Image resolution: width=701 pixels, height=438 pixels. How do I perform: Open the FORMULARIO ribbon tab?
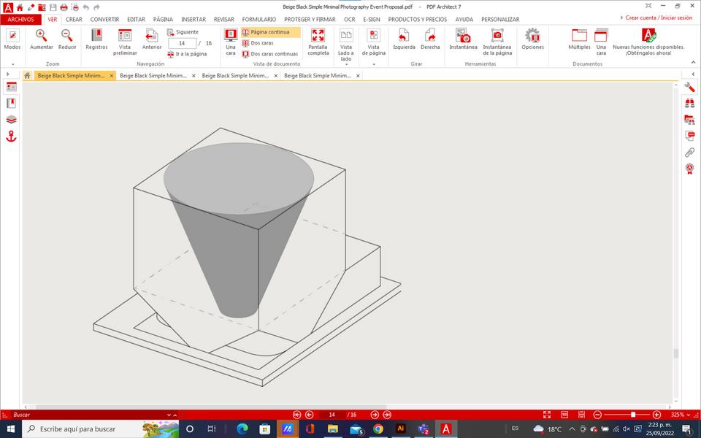pos(258,19)
